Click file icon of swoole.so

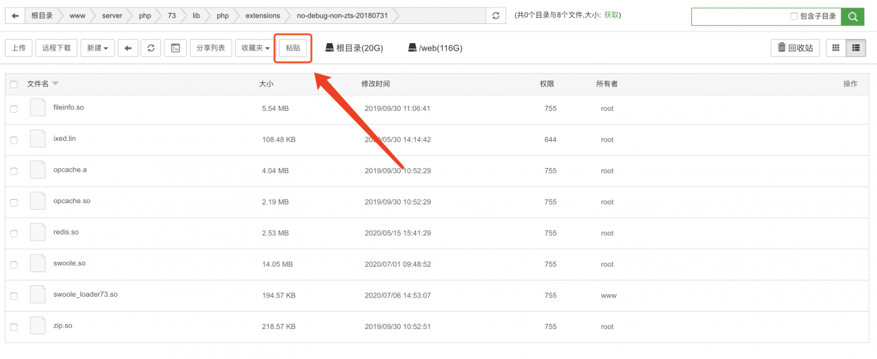point(38,264)
